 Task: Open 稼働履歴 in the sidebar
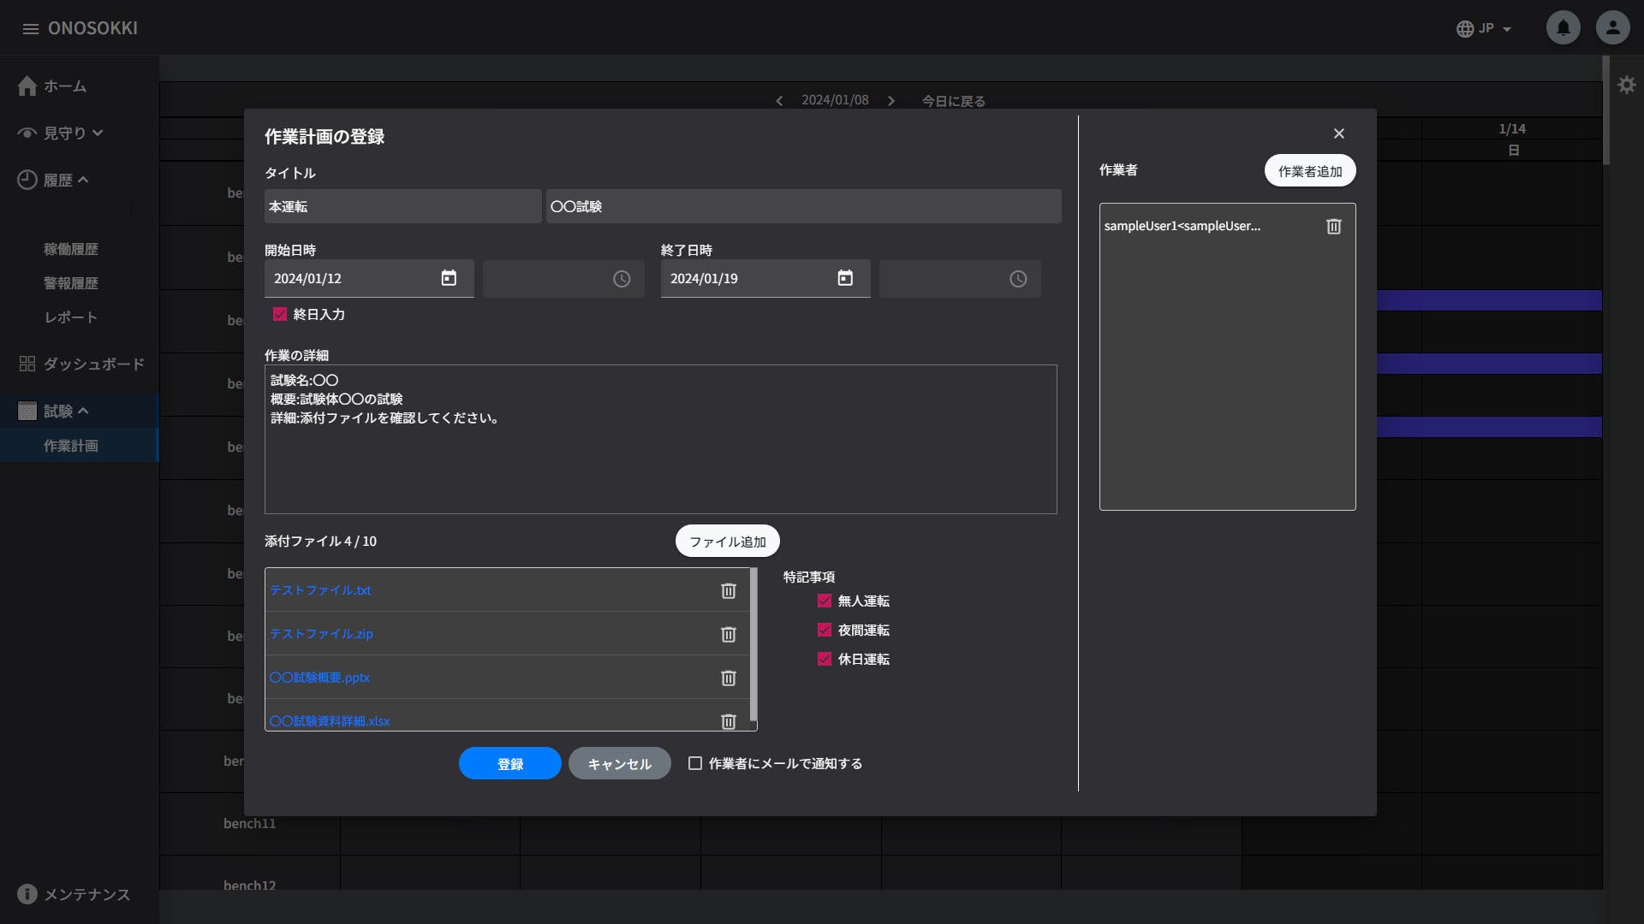point(71,249)
